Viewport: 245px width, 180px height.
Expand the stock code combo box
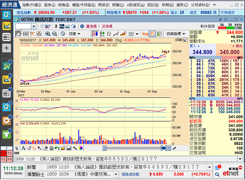click(x=34, y=26)
